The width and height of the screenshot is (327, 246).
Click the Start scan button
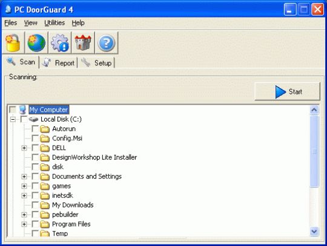(287, 92)
